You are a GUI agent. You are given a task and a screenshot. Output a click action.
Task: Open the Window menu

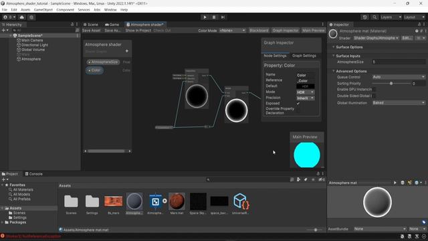(110, 9)
